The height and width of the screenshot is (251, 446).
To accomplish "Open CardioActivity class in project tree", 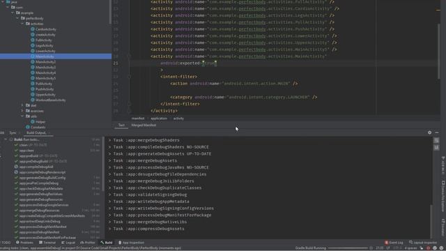I will point(45,29).
